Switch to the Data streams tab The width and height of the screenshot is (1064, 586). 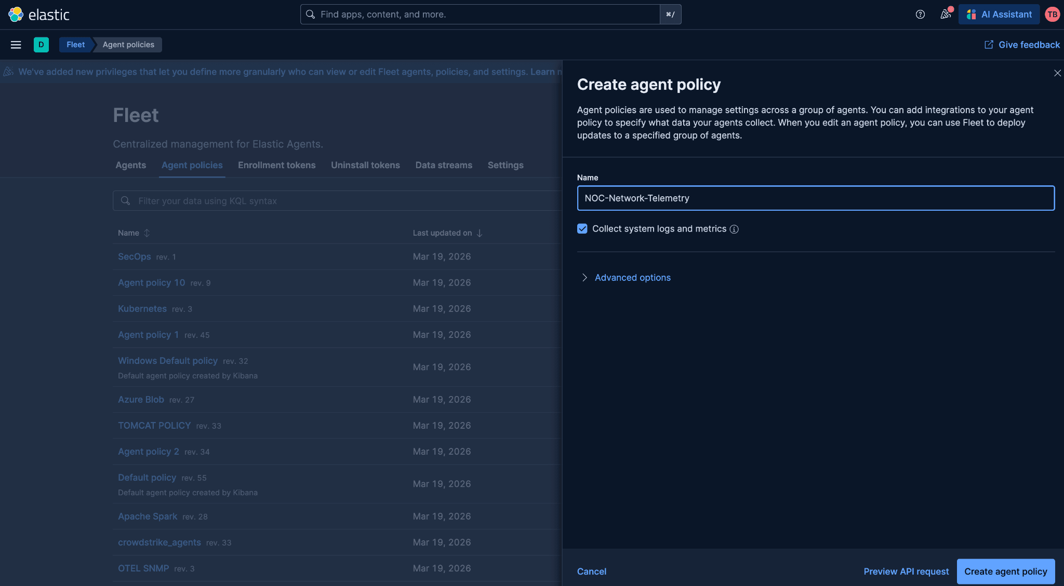tap(444, 165)
